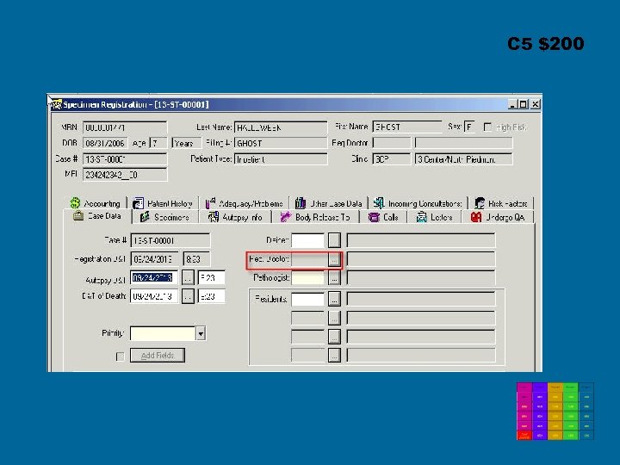Switch to the Letters tab
The height and width of the screenshot is (465, 620).
point(435,217)
